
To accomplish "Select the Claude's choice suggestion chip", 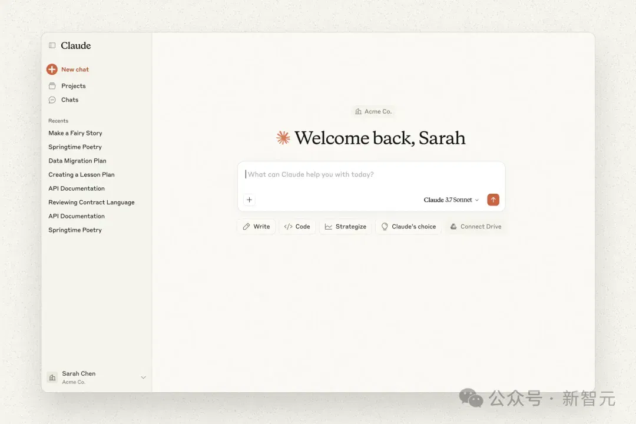I will pos(409,226).
